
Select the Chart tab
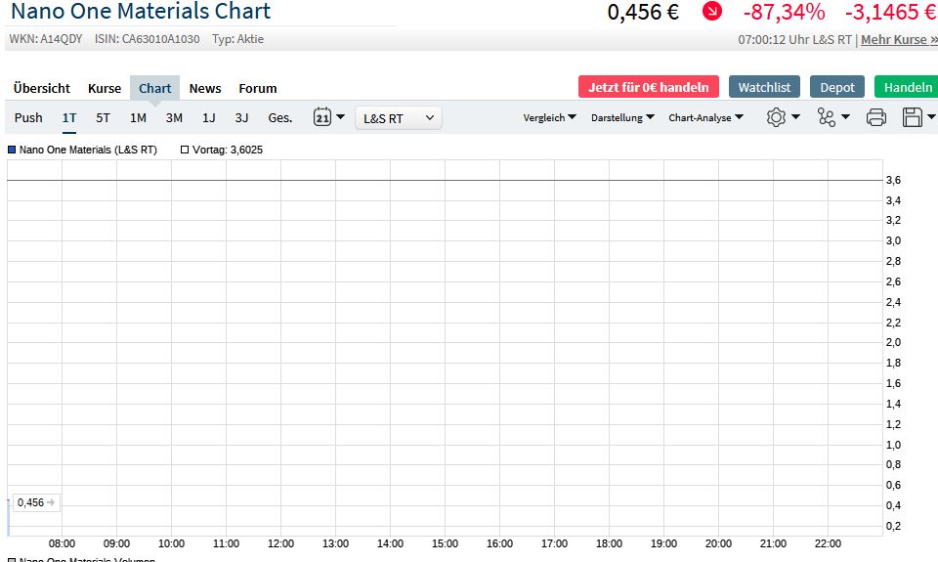point(155,88)
